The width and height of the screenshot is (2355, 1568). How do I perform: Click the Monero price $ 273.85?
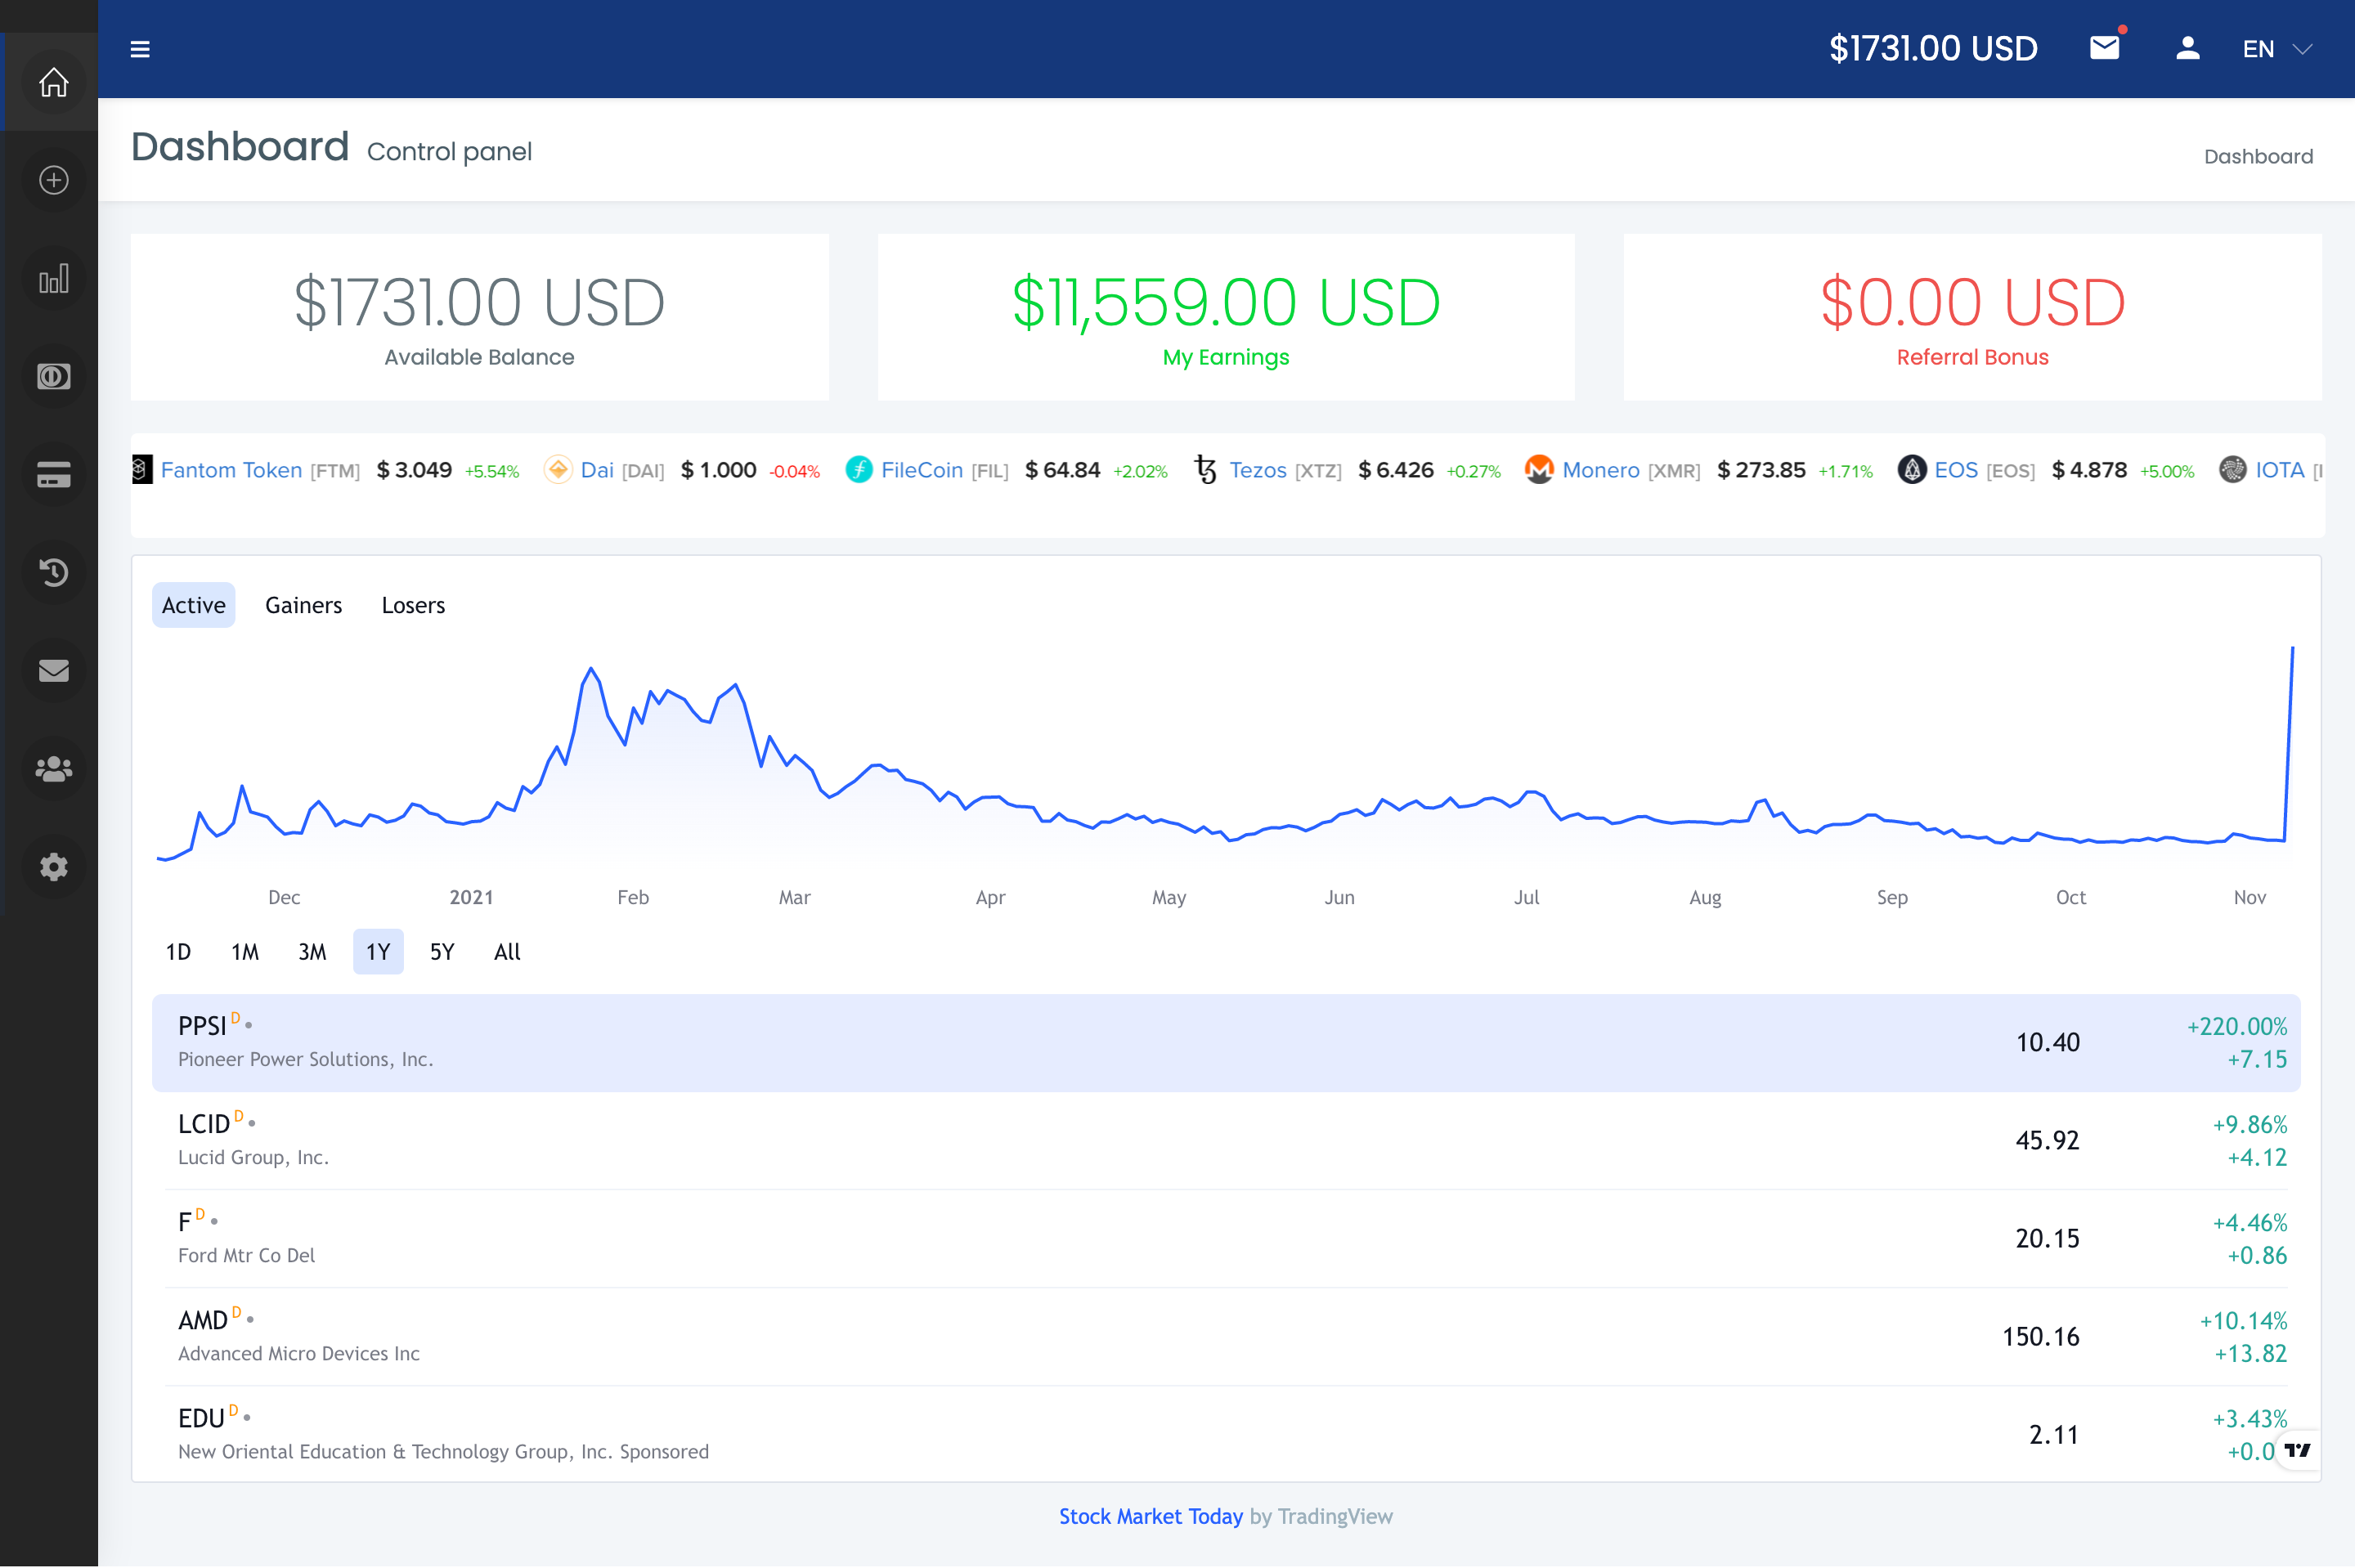tap(1761, 470)
